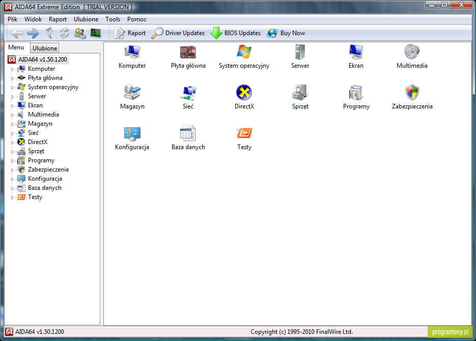Screen dimensions: 476x341
Task: Open the Testy benchmark icon in main panel
Action: (244, 133)
